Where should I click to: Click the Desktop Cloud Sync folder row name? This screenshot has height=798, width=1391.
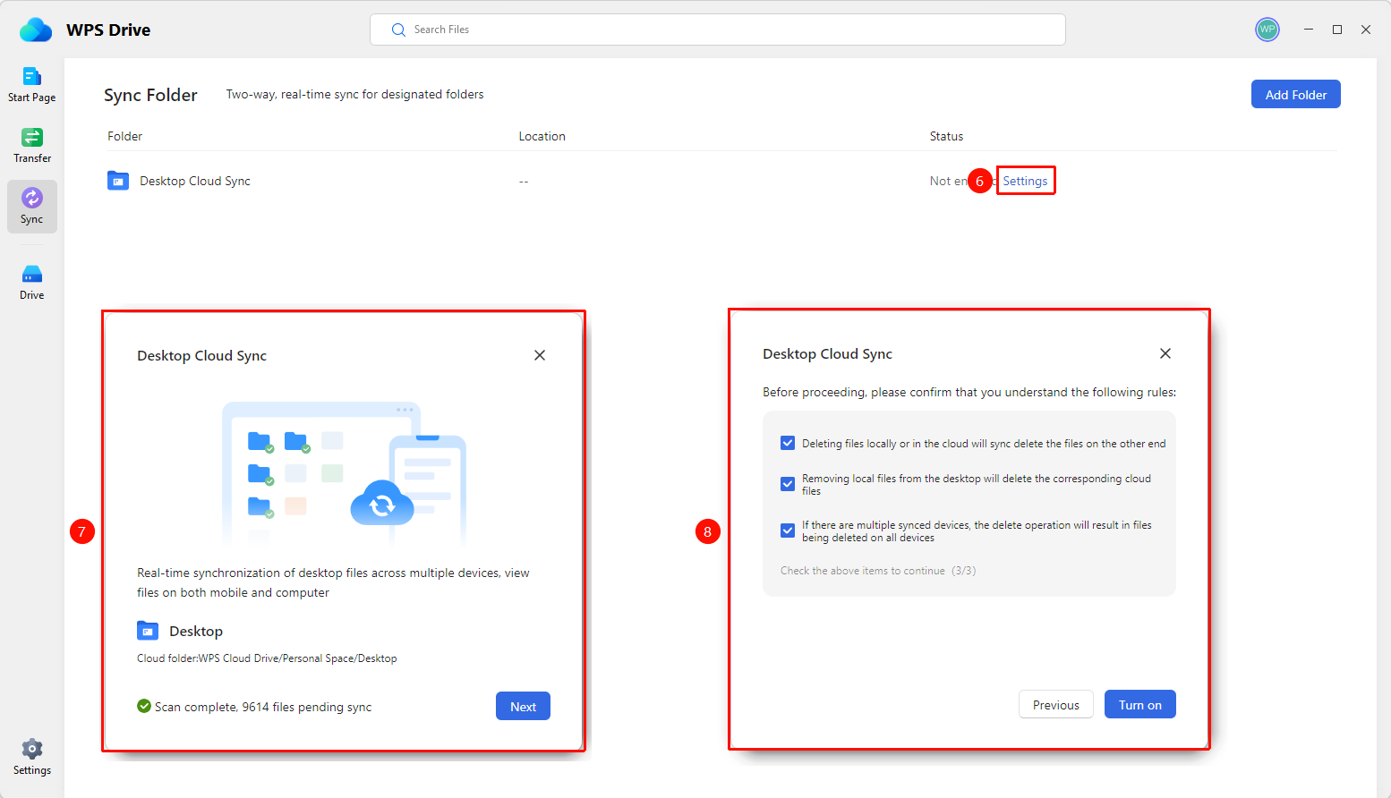(195, 181)
